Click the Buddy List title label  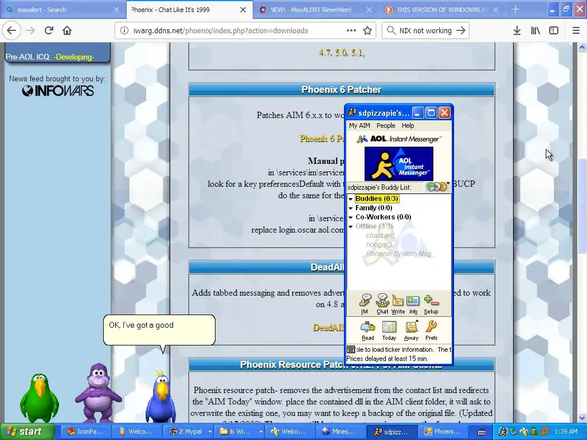point(379,187)
